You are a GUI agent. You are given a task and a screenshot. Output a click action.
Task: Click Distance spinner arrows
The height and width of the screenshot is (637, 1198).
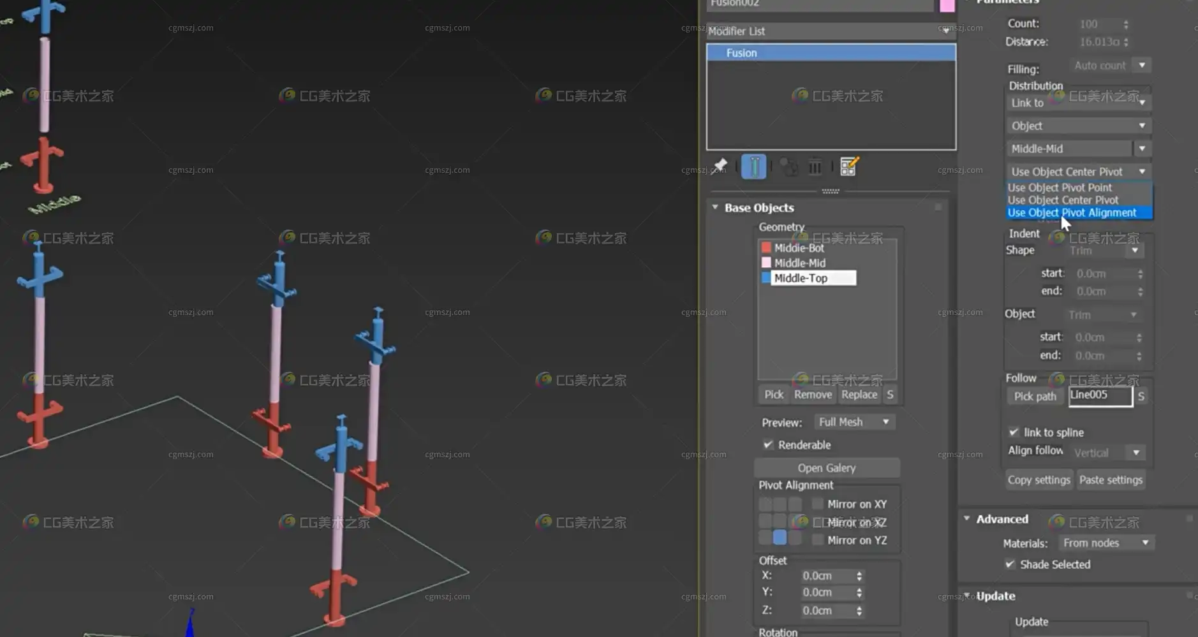1126,42
